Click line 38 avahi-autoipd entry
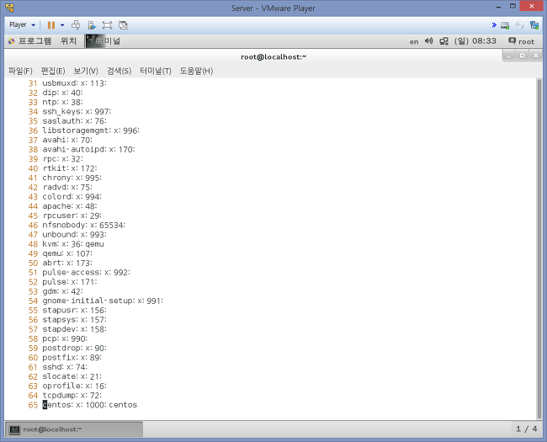 88,149
